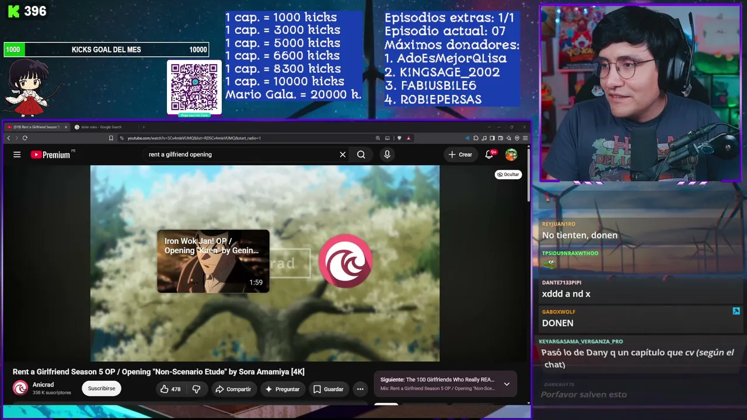Click the chat message 'No tienten, donen'

point(580,236)
